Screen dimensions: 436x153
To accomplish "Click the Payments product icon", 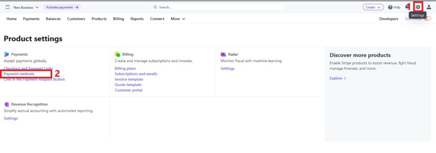I will point(7,54).
